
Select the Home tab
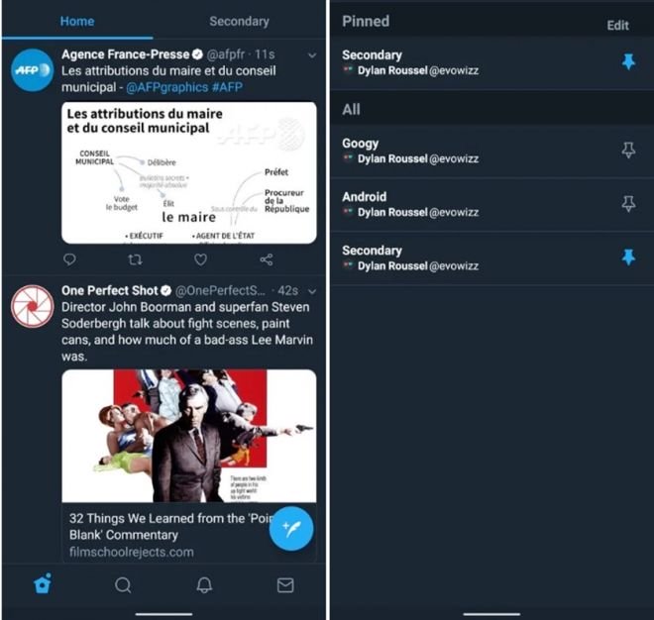point(77,21)
